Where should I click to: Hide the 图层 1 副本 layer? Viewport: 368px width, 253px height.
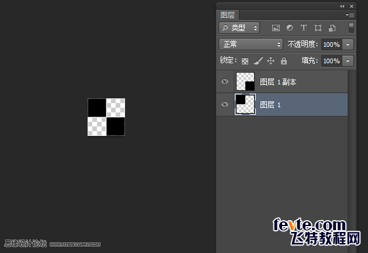point(225,81)
